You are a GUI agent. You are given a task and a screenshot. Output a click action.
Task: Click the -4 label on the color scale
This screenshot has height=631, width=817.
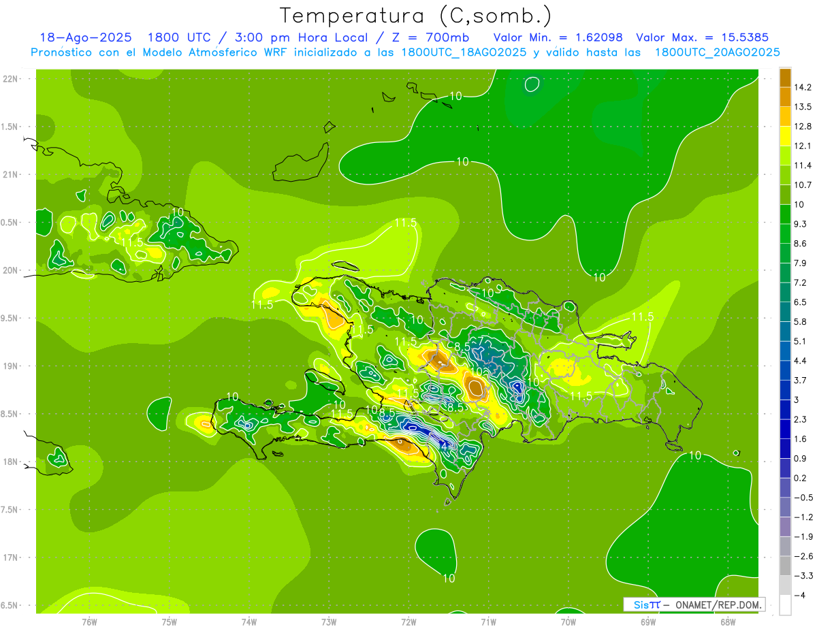point(799,596)
